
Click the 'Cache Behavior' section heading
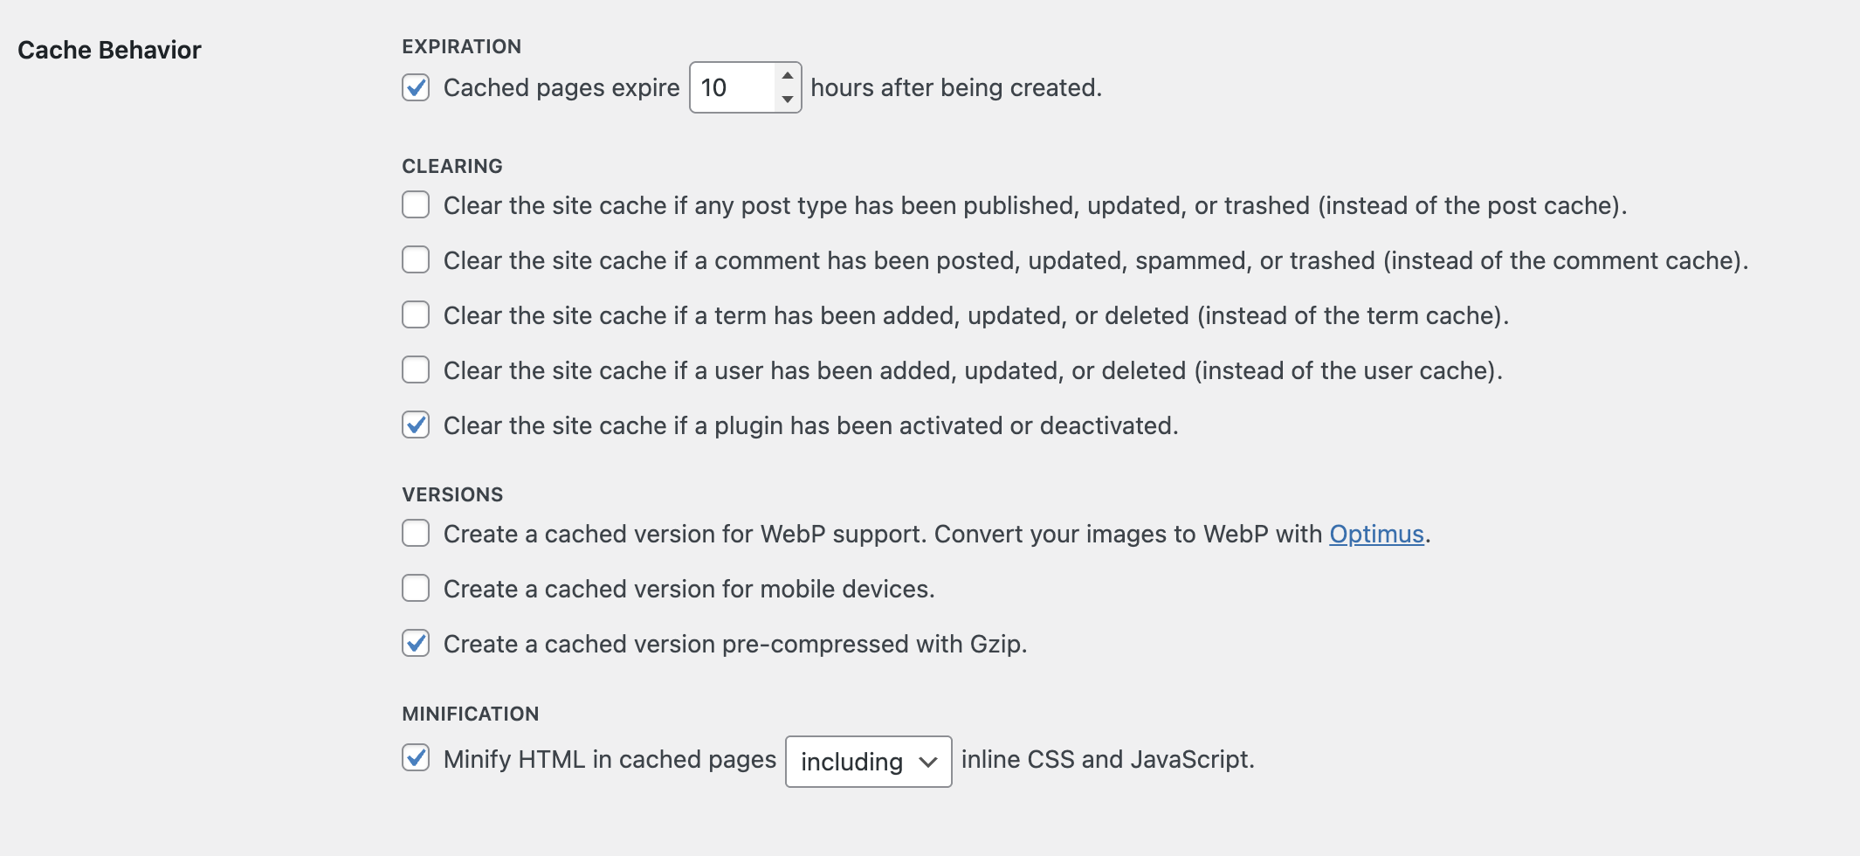(x=109, y=50)
